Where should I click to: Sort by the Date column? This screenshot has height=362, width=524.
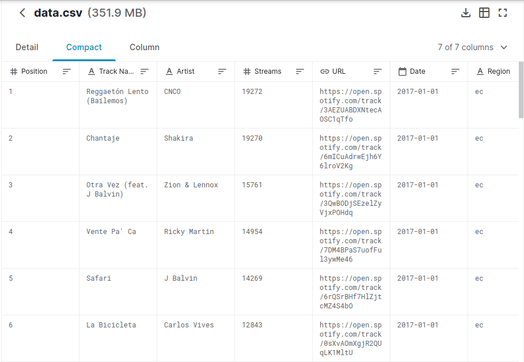coord(455,71)
